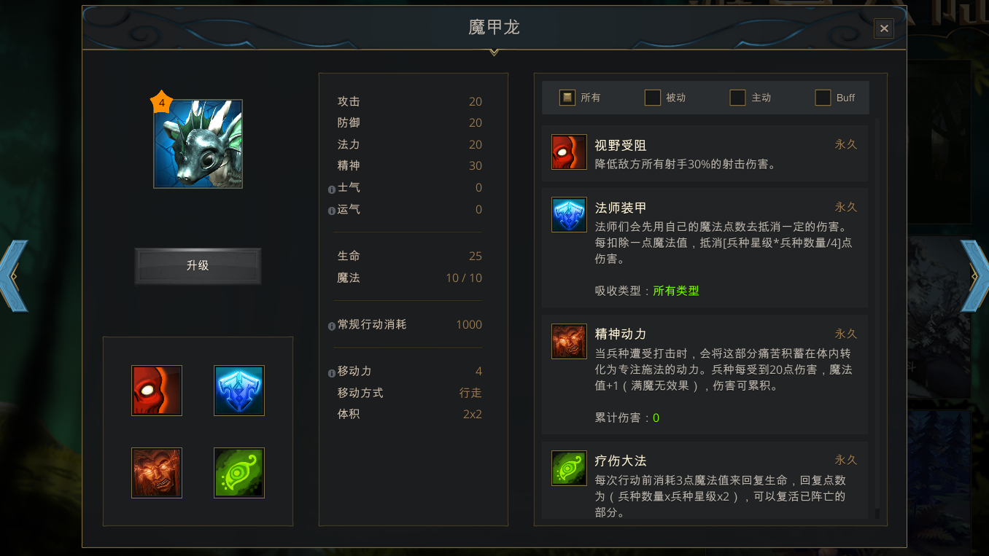Check the Buff filter checkbox
The height and width of the screenshot is (556, 989).
point(823,98)
